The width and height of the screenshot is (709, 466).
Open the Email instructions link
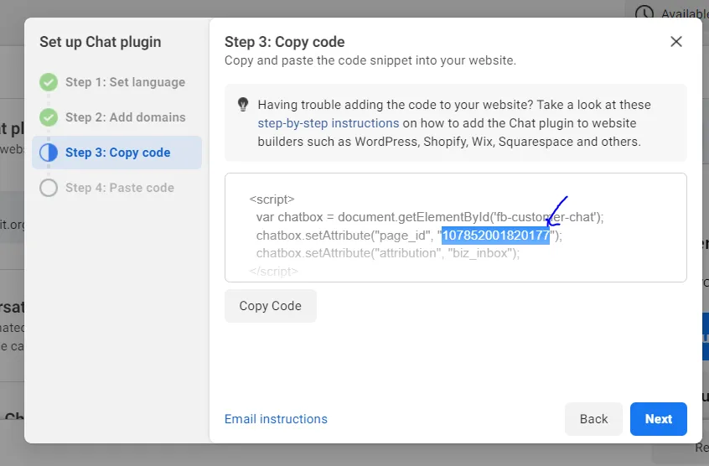(276, 419)
